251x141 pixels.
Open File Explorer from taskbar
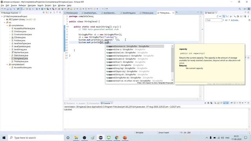(x=76, y=137)
